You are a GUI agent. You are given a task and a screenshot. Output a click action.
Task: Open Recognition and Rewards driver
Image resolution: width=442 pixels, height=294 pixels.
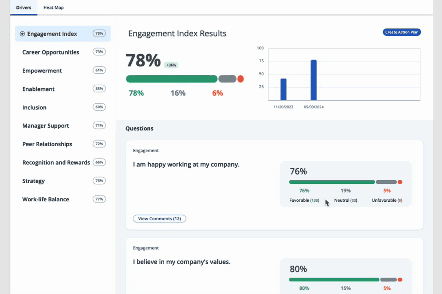point(63,163)
